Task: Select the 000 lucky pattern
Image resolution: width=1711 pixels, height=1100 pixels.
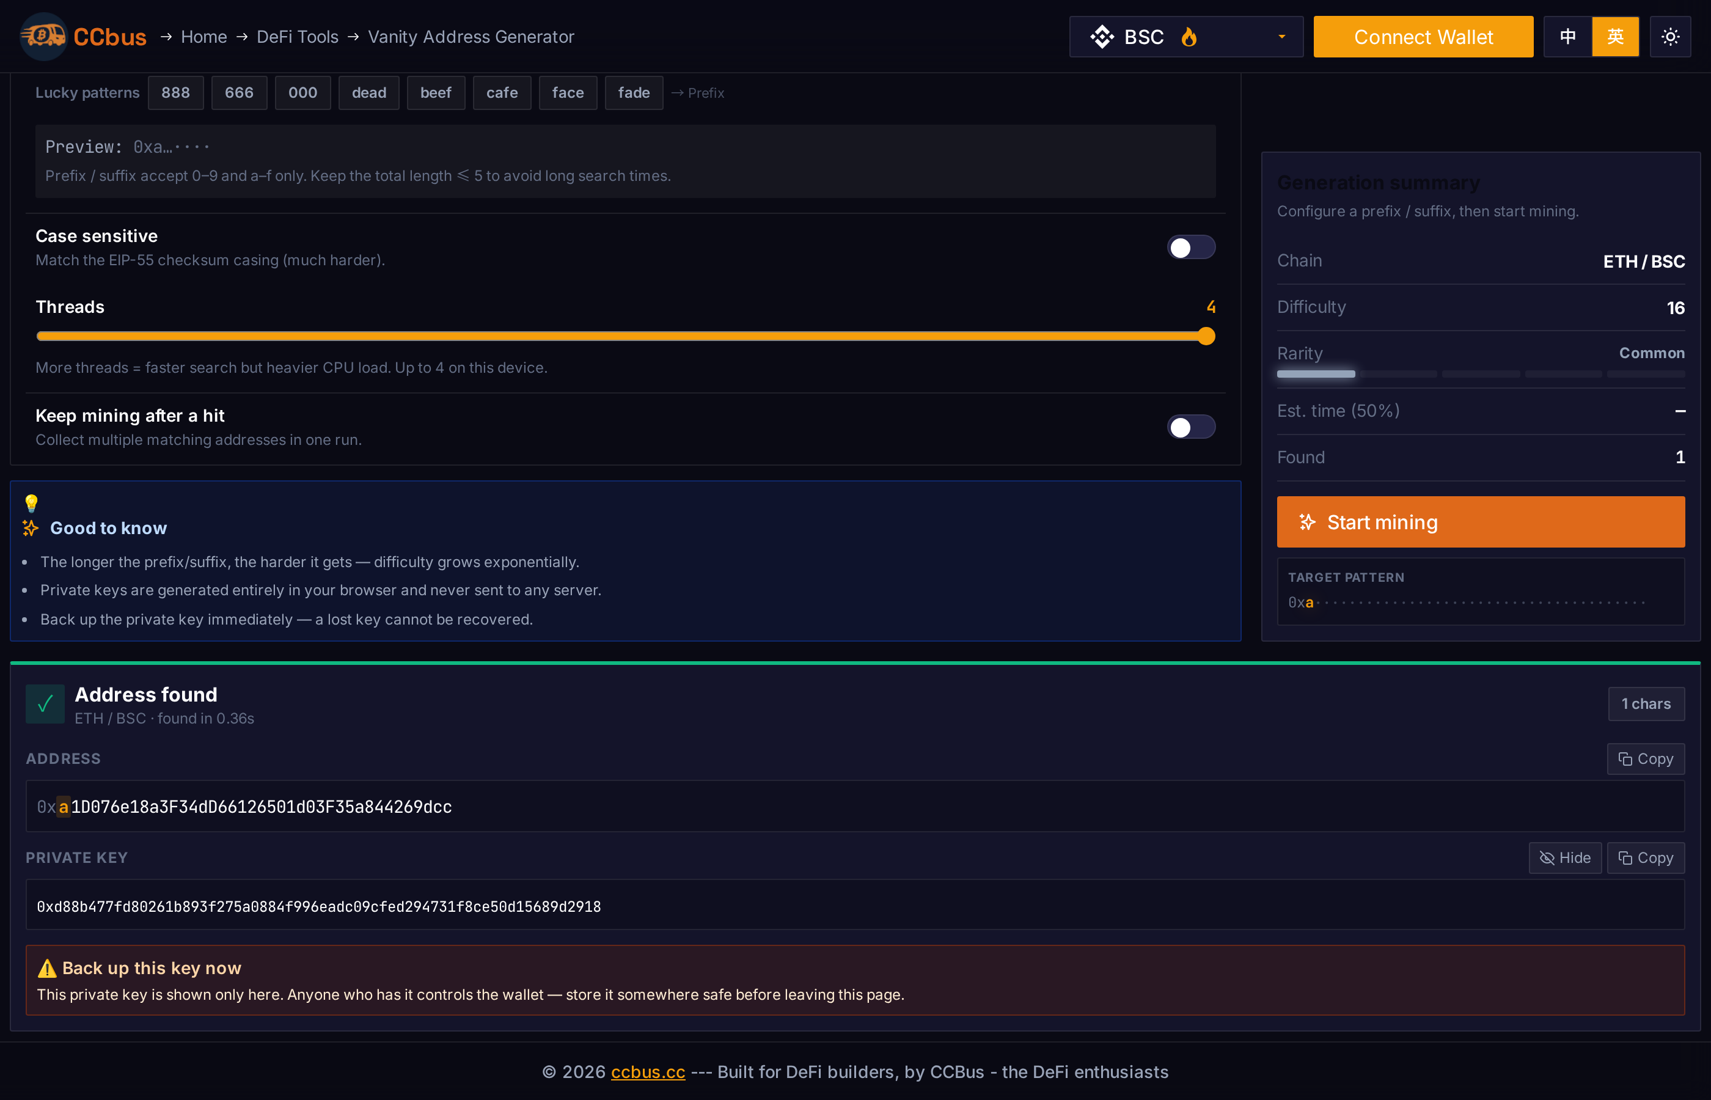Action: (302, 93)
